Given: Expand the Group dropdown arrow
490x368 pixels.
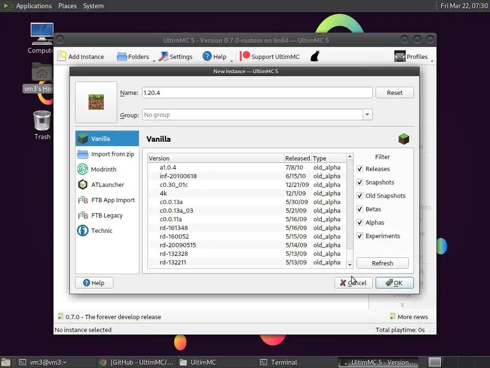Looking at the screenshot, I should [x=367, y=115].
